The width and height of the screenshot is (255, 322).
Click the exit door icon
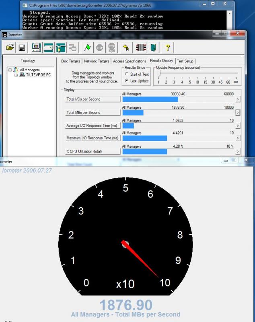point(153,47)
